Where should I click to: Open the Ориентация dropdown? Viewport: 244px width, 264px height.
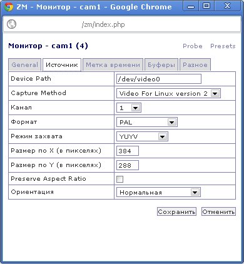tap(158, 192)
